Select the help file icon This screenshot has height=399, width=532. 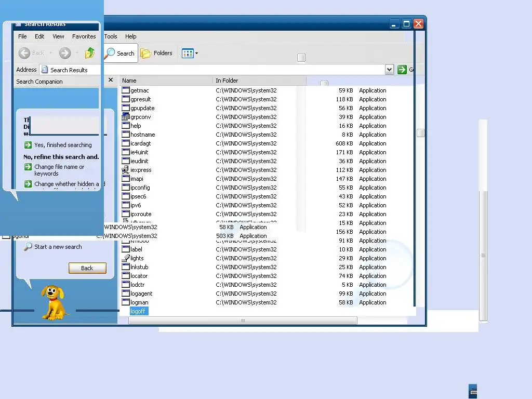click(x=126, y=126)
